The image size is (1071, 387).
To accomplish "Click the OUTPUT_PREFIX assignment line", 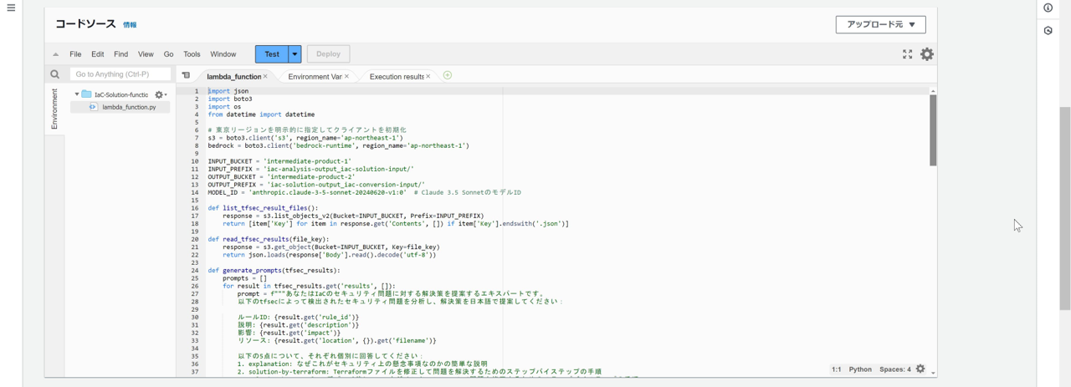I will pyautogui.click(x=316, y=185).
